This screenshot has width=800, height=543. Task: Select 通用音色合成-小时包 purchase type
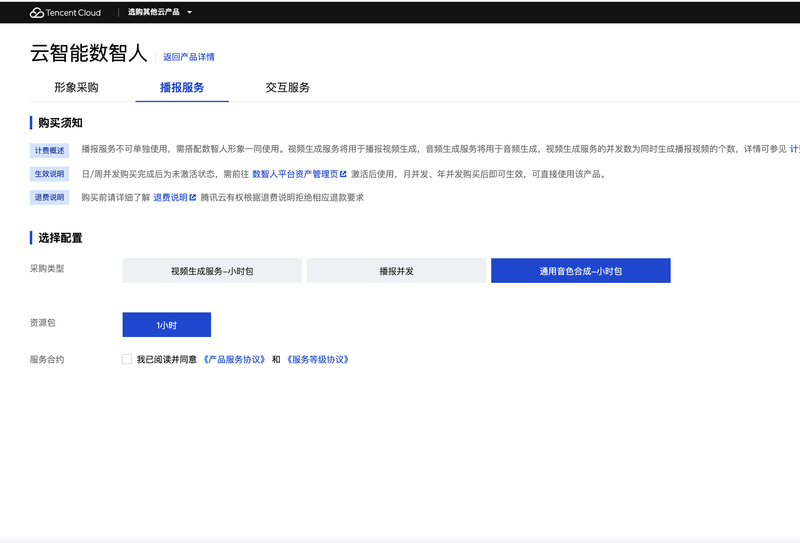pos(581,271)
